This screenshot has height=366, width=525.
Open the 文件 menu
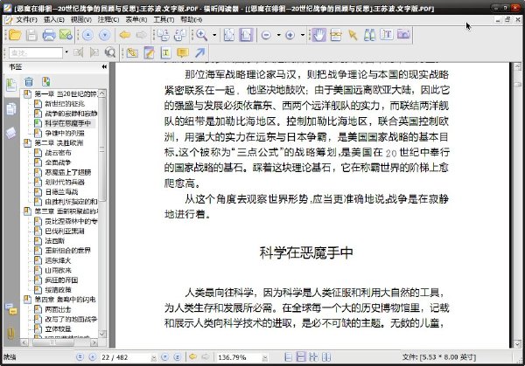pyautogui.click(x=27, y=20)
